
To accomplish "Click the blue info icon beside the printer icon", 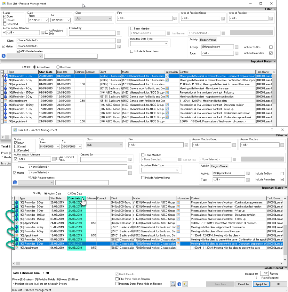I will (179, 284).
